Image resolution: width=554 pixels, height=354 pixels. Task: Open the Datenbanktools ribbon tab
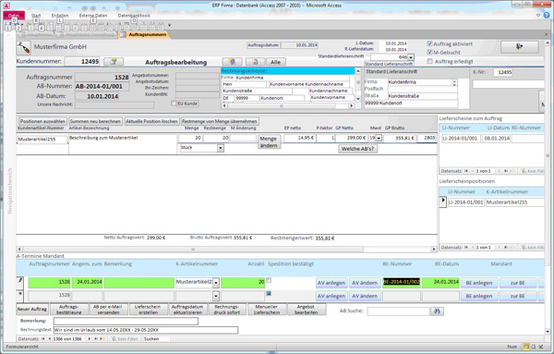pyautogui.click(x=134, y=16)
